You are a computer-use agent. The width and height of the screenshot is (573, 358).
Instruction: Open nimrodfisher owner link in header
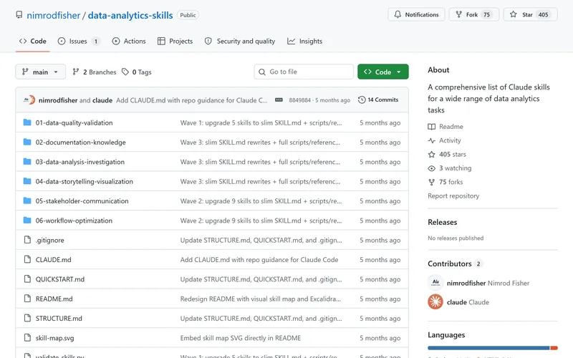pos(53,15)
